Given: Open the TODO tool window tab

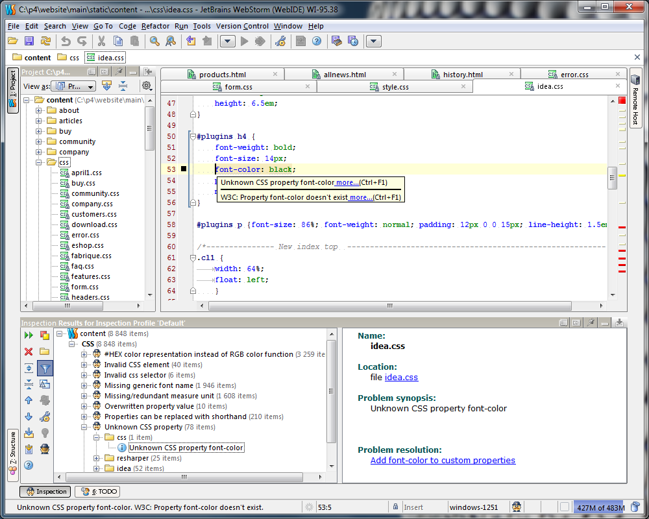Looking at the screenshot, I should click(x=97, y=492).
